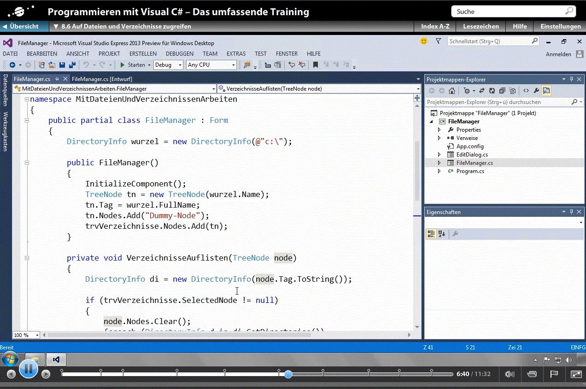The height and width of the screenshot is (389, 586).
Task: Click the comment out selected lines icon
Action: [x=292, y=65]
